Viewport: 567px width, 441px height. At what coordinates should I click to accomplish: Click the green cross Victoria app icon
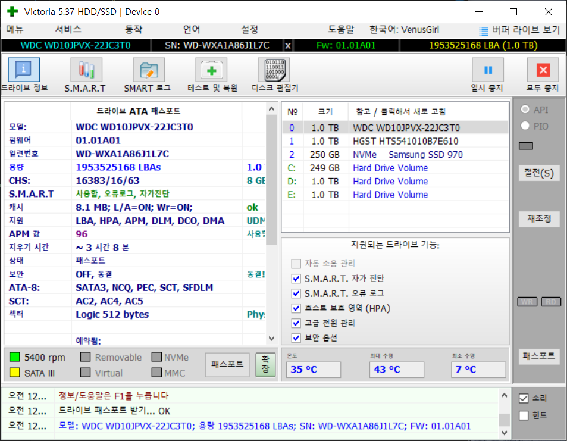coord(12,11)
